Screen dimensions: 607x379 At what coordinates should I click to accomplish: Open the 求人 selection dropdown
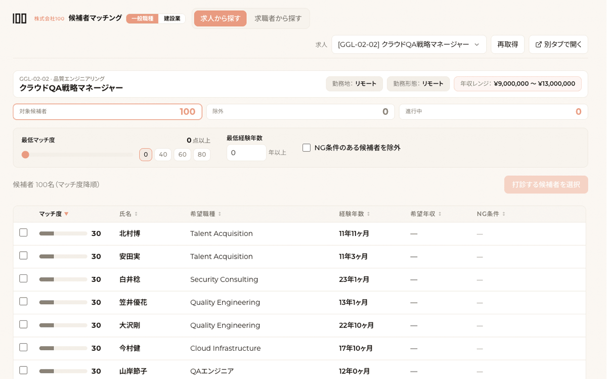tap(409, 44)
